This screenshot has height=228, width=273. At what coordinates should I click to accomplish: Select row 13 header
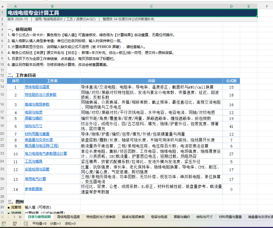click(2, 81)
